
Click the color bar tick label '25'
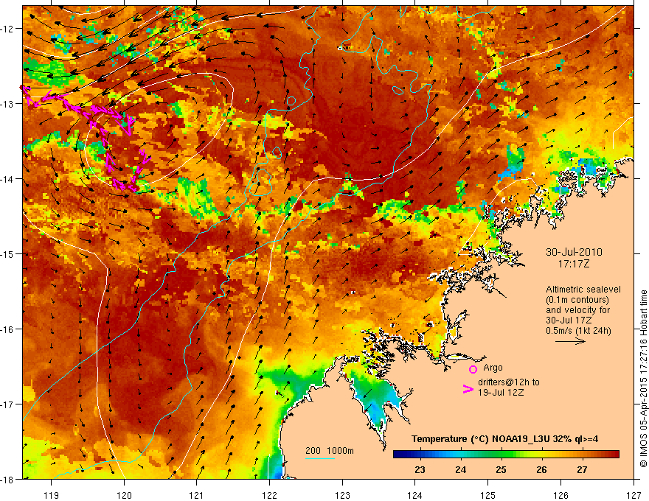(x=501, y=469)
